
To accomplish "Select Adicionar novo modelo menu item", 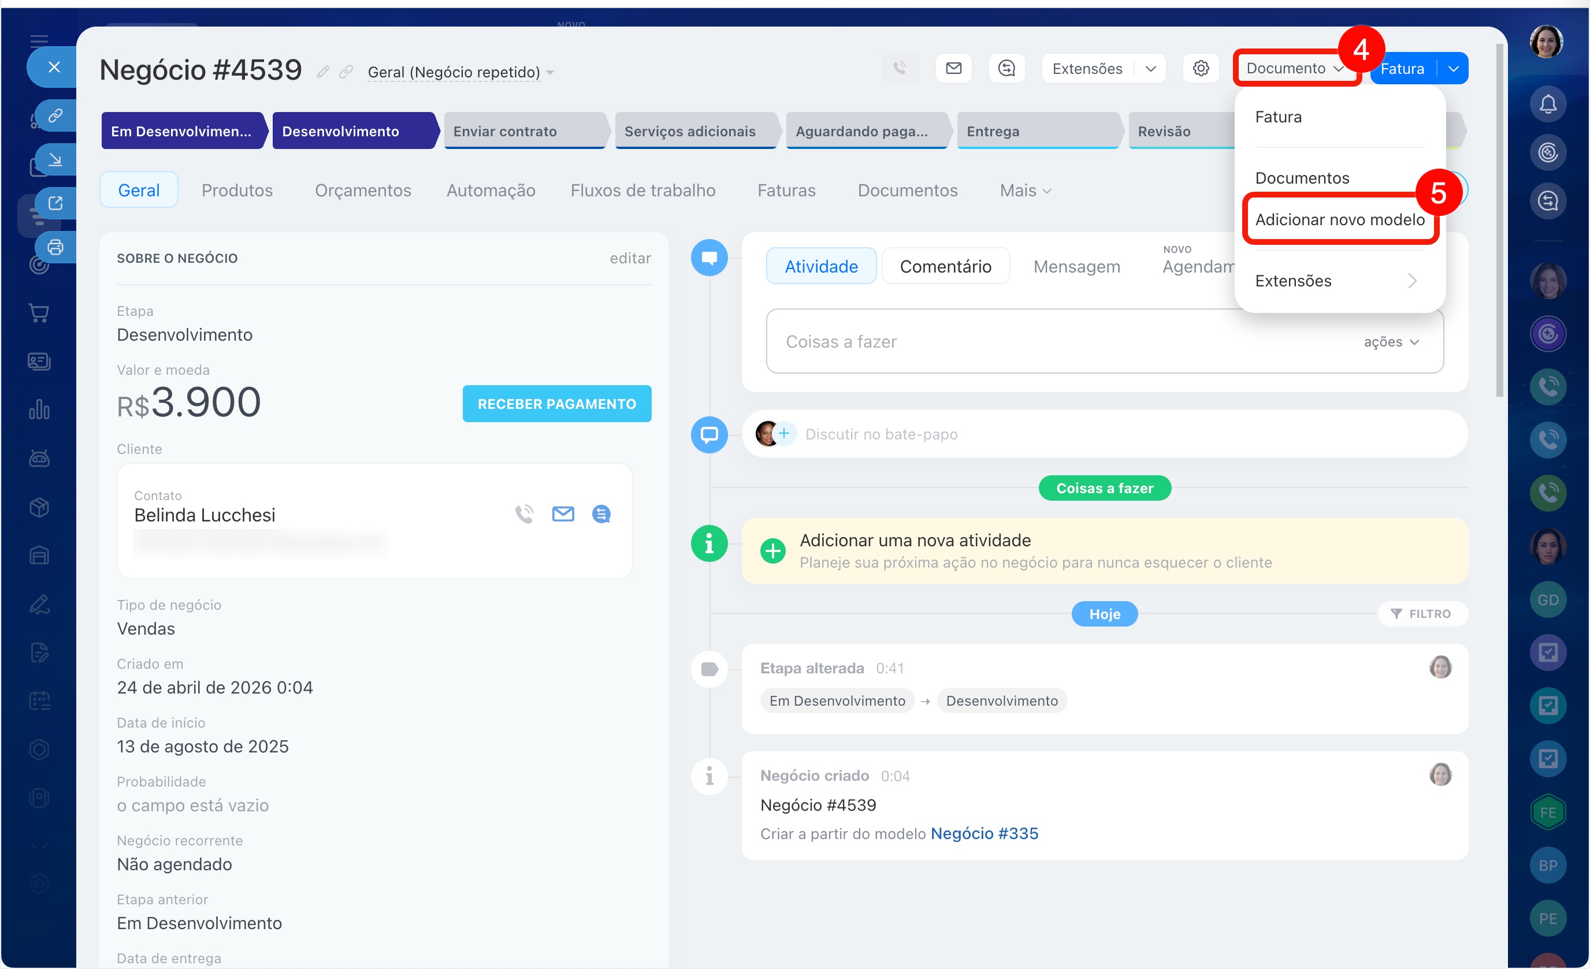I will point(1339,219).
